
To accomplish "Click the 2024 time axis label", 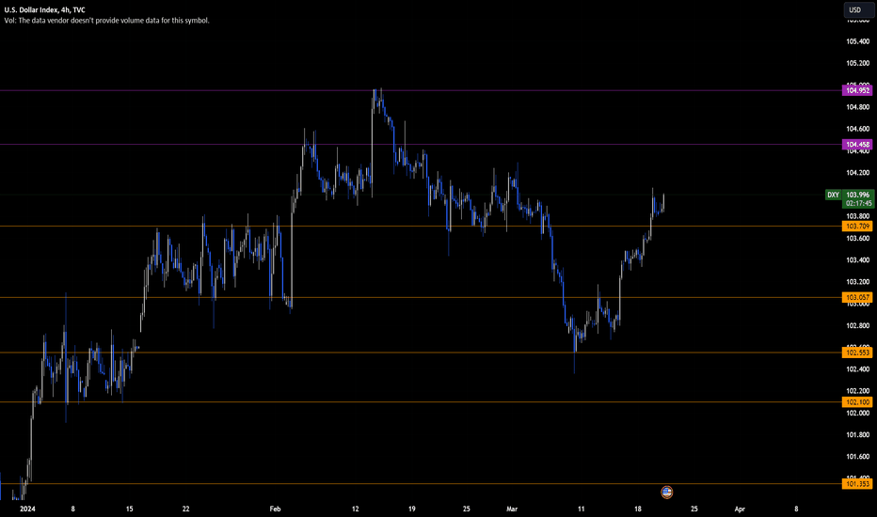I will (27, 509).
